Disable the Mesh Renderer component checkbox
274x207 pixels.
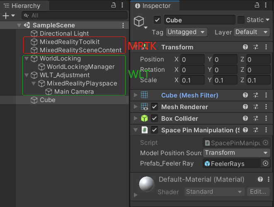[x=155, y=107]
